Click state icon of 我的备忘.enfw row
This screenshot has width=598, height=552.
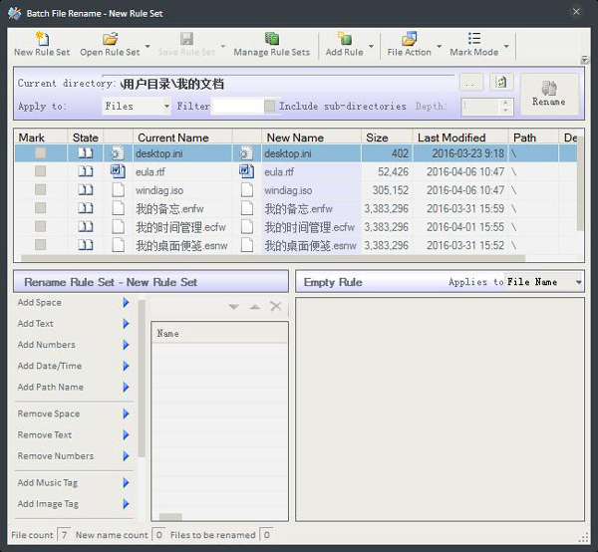[86, 208]
